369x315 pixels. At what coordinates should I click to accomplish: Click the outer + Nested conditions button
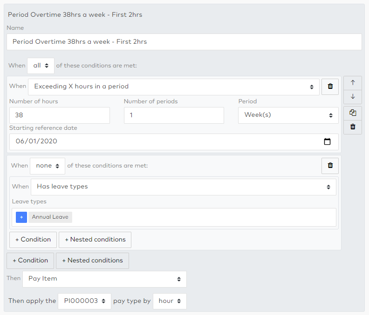coord(92,261)
